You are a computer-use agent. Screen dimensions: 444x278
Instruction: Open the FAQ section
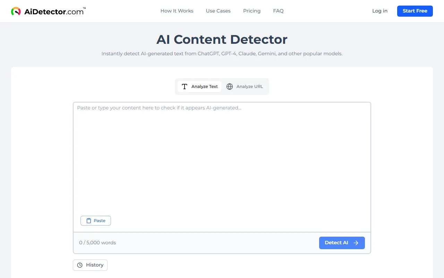tap(278, 11)
